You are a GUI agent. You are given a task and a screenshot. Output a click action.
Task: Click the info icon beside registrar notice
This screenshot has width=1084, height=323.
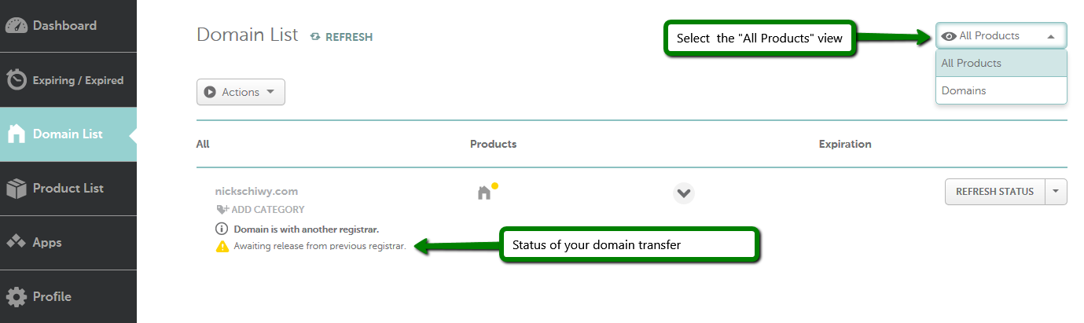pos(221,229)
